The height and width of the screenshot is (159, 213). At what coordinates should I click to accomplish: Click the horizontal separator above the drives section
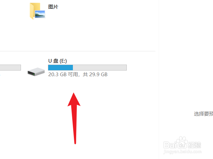(x=78, y=51)
